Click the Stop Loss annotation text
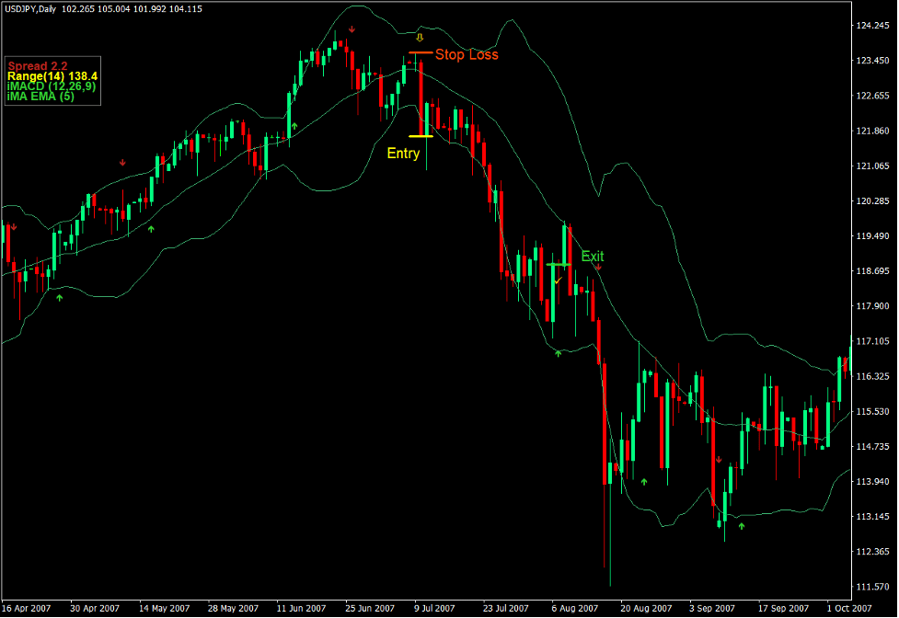Viewport: 899px width, 618px height. 467,55
